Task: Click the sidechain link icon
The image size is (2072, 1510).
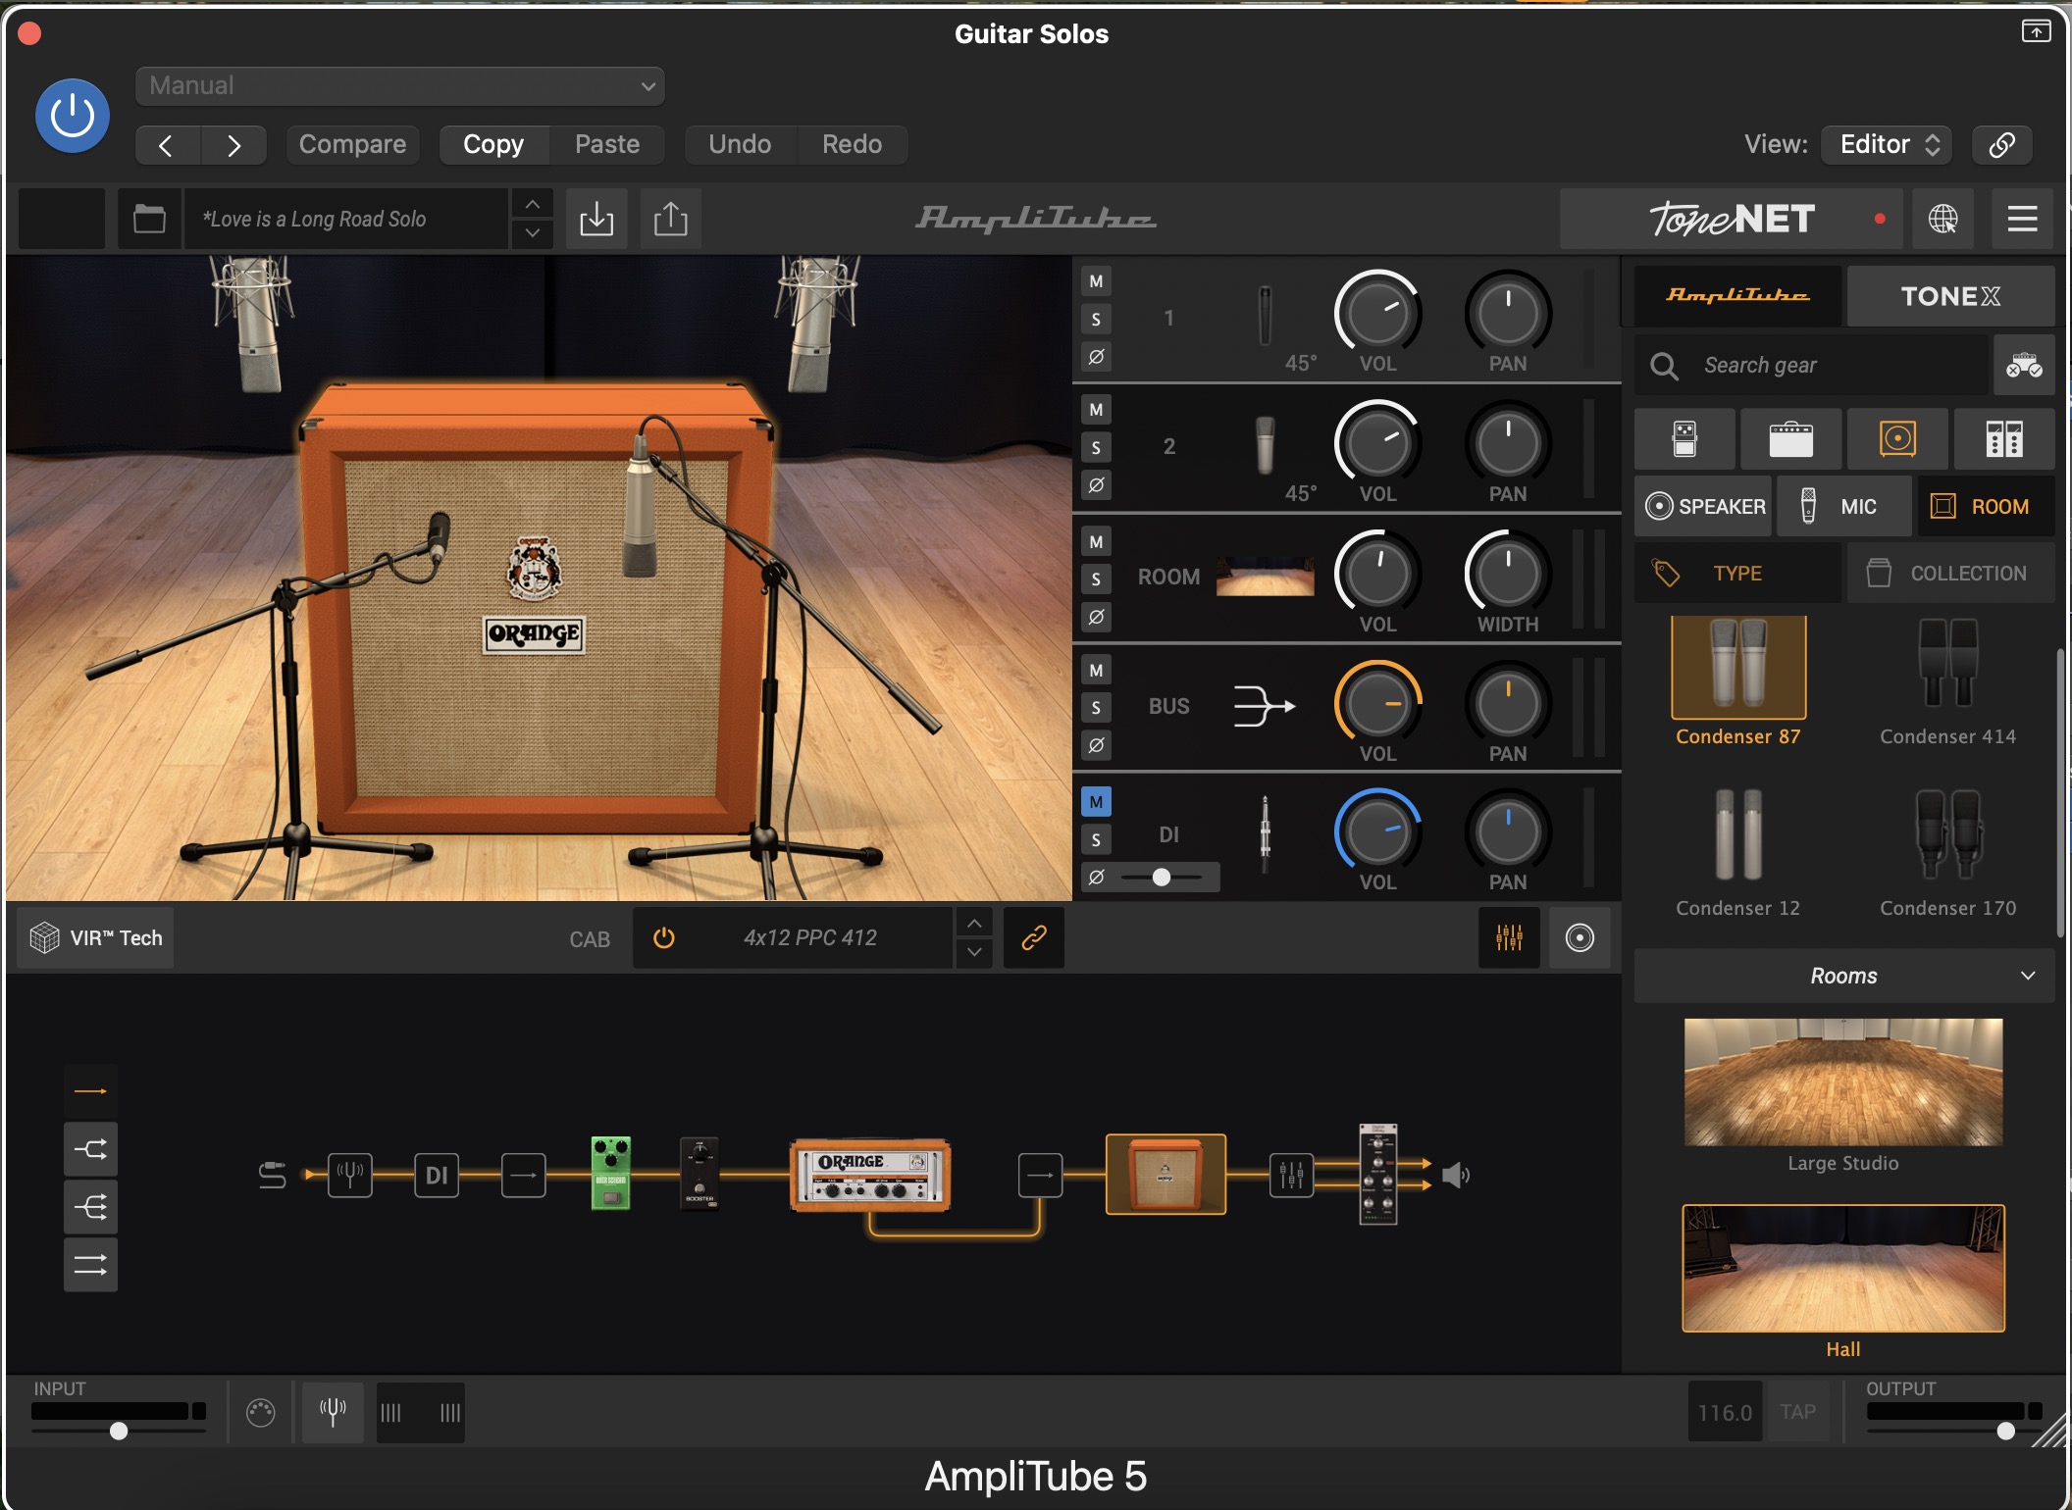Action: tap(2001, 145)
